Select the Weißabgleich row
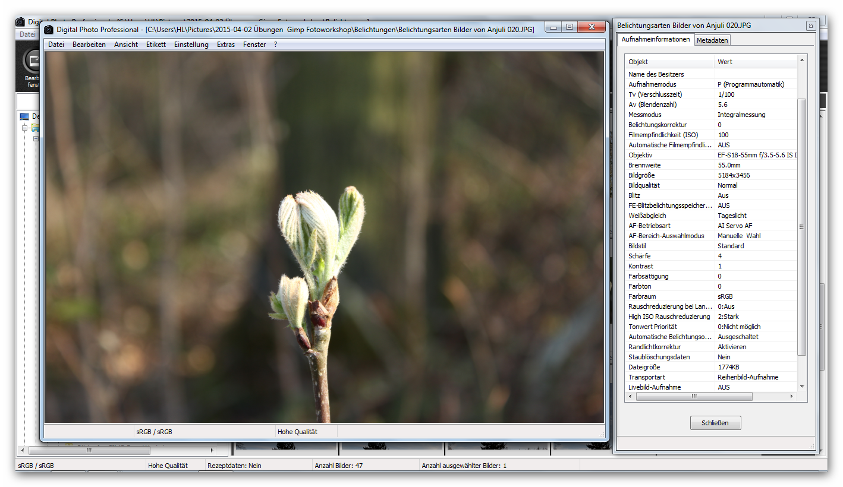 coord(711,216)
